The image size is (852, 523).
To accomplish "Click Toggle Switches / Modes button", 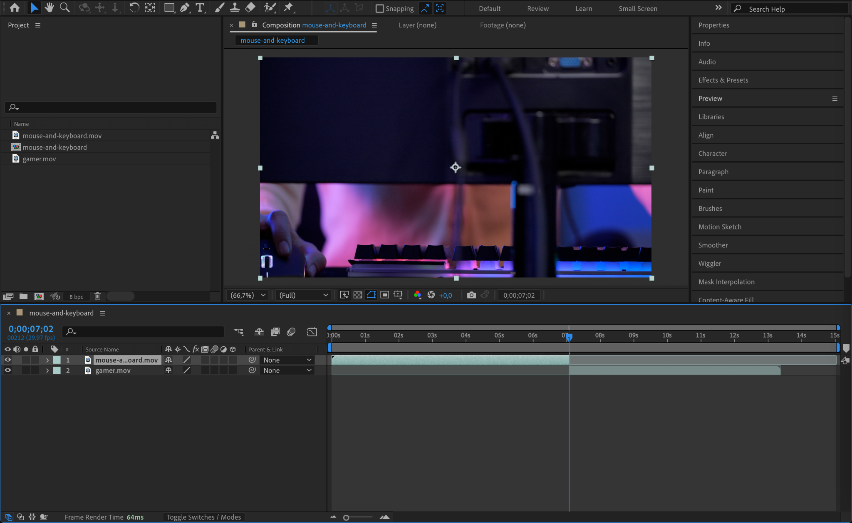I will click(204, 517).
